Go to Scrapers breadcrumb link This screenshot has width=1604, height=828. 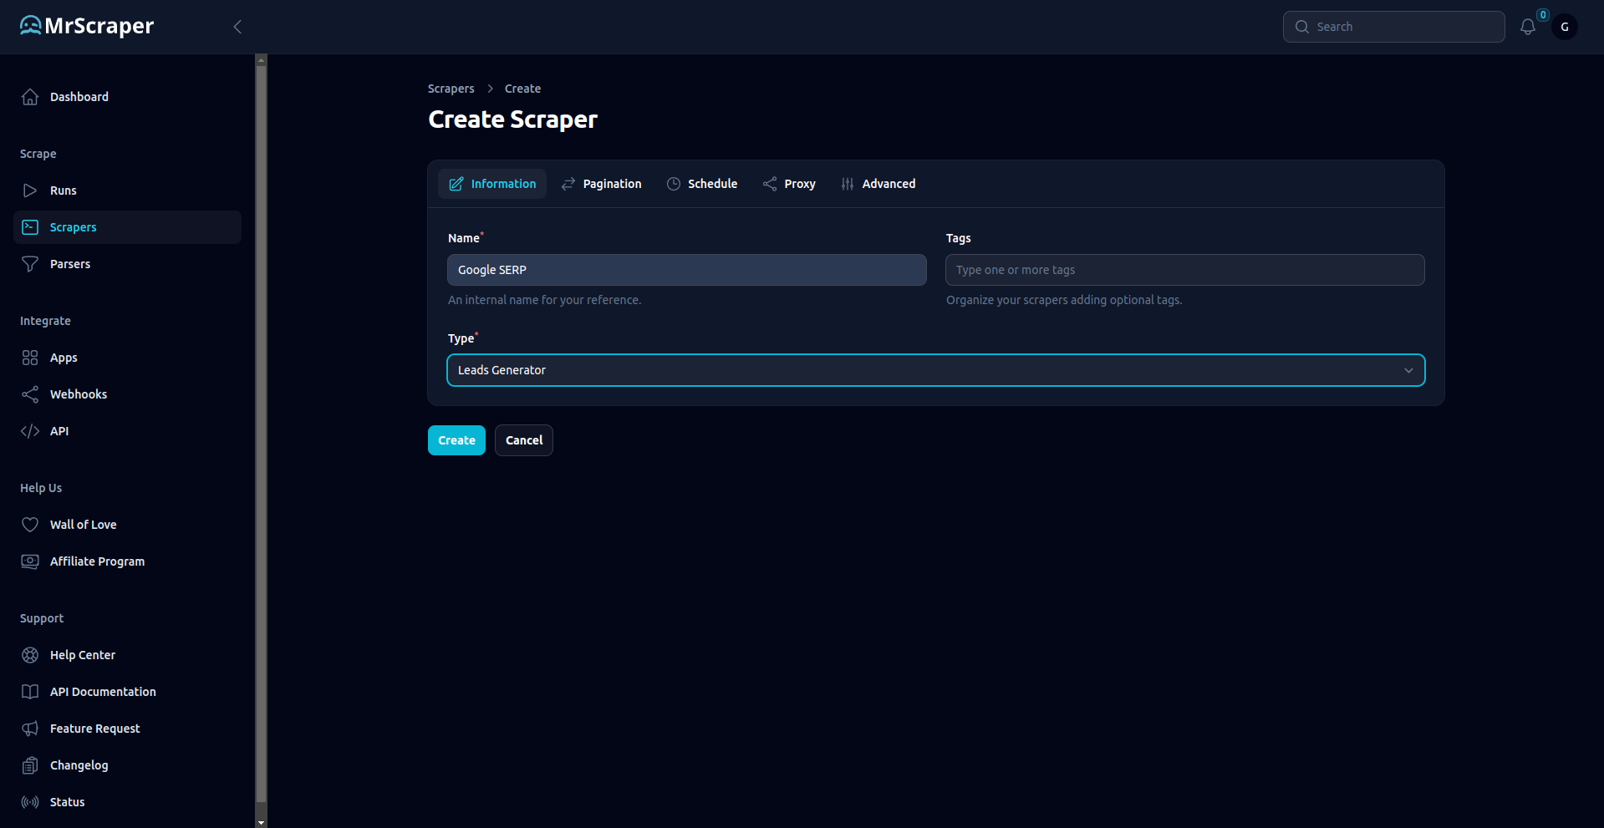(451, 89)
